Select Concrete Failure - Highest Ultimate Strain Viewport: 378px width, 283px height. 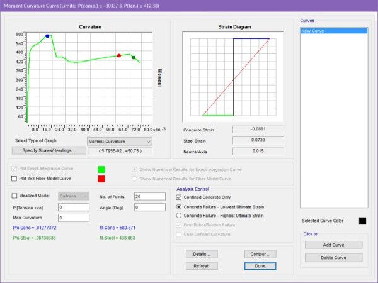[x=179, y=216]
